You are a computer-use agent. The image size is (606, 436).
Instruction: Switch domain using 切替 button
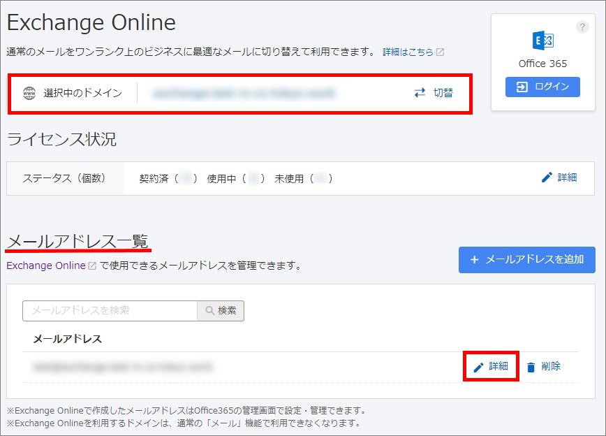(x=434, y=93)
